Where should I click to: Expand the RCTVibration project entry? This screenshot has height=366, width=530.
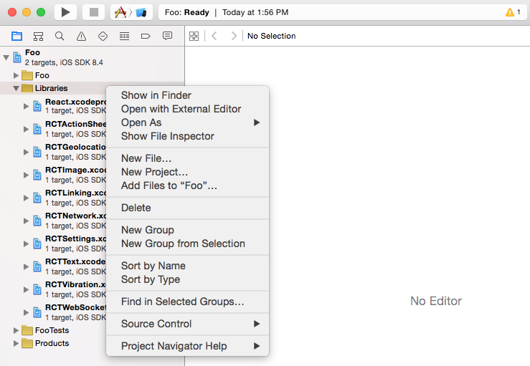point(26,289)
